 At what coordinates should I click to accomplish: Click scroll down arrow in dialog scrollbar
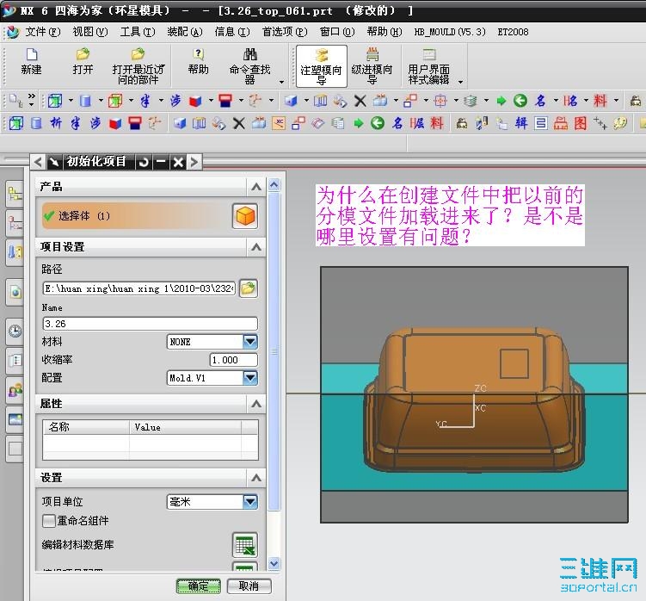274,563
